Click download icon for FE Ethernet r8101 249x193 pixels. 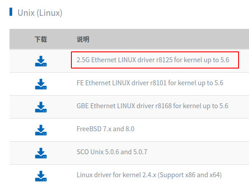click(41, 84)
